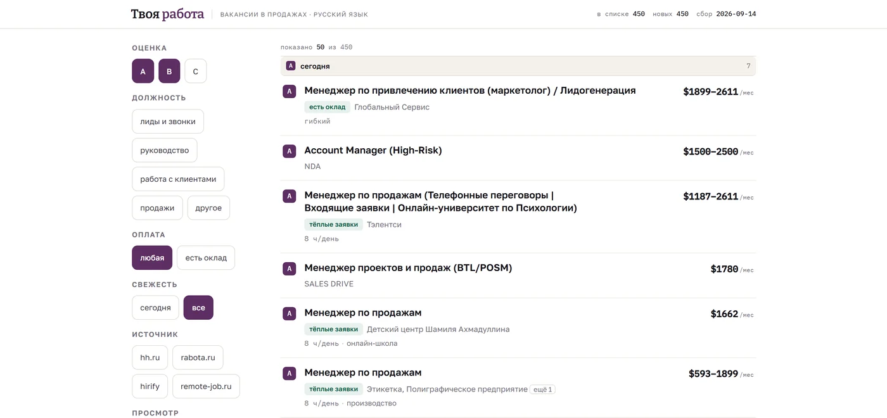The height and width of the screenshot is (418, 887).
Task: Click the header date '2026-09-14'
Action: pyautogui.click(x=736, y=14)
